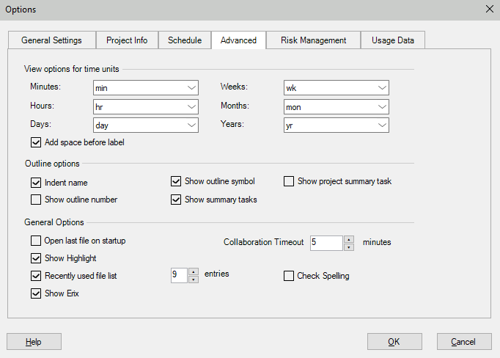
Task: Increase the Collaboration Timeout value
Action: 349,240
